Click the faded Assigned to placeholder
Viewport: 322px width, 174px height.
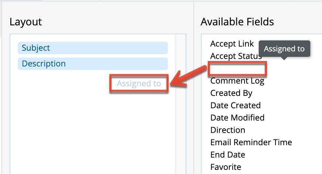pyautogui.click(x=139, y=84)
